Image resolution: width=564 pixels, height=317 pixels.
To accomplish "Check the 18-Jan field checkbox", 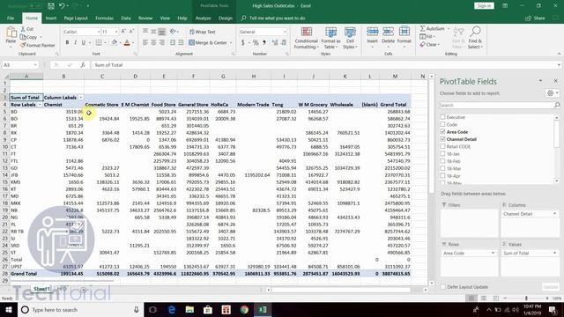I will [x=442, y=154].
